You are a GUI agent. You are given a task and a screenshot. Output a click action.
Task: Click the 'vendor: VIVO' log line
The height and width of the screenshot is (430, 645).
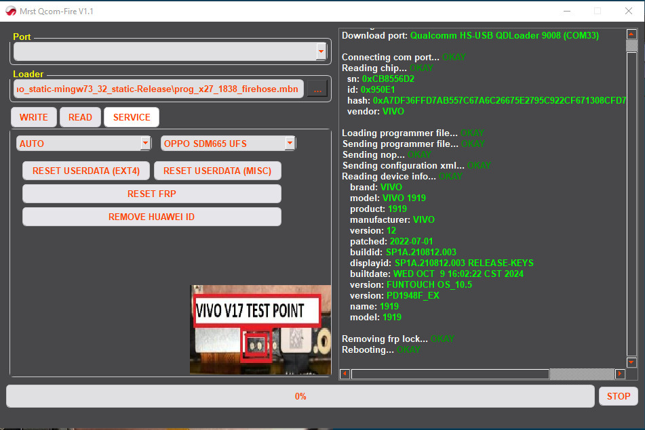coord(376,111)
